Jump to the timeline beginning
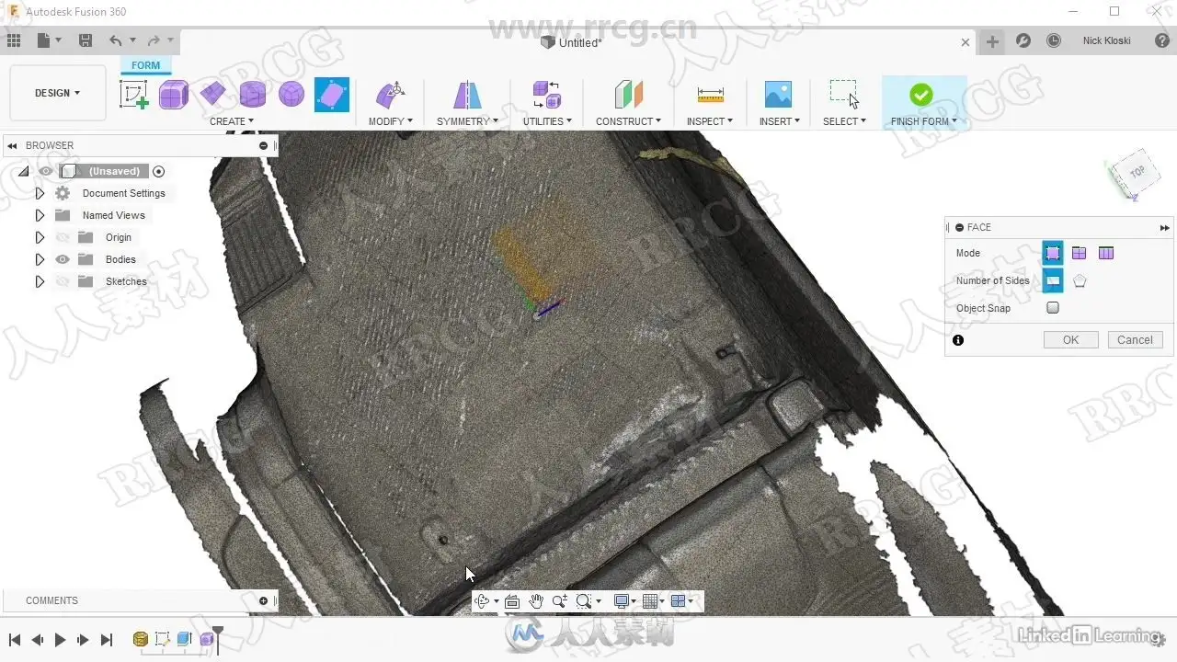 pyautogui.click(x=15, y=640)
